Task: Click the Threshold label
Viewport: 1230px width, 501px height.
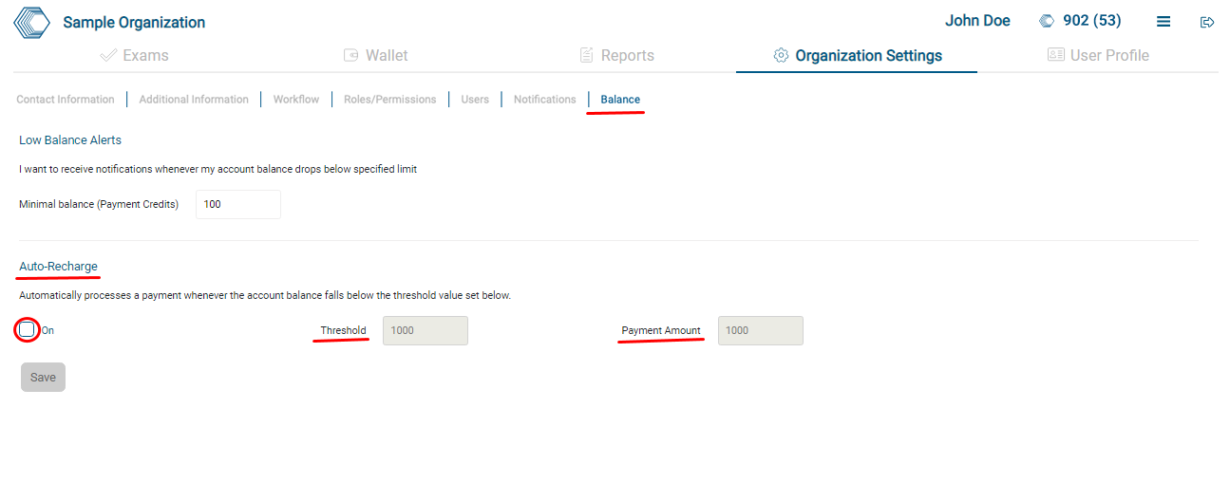Action: tap(343, 330)
